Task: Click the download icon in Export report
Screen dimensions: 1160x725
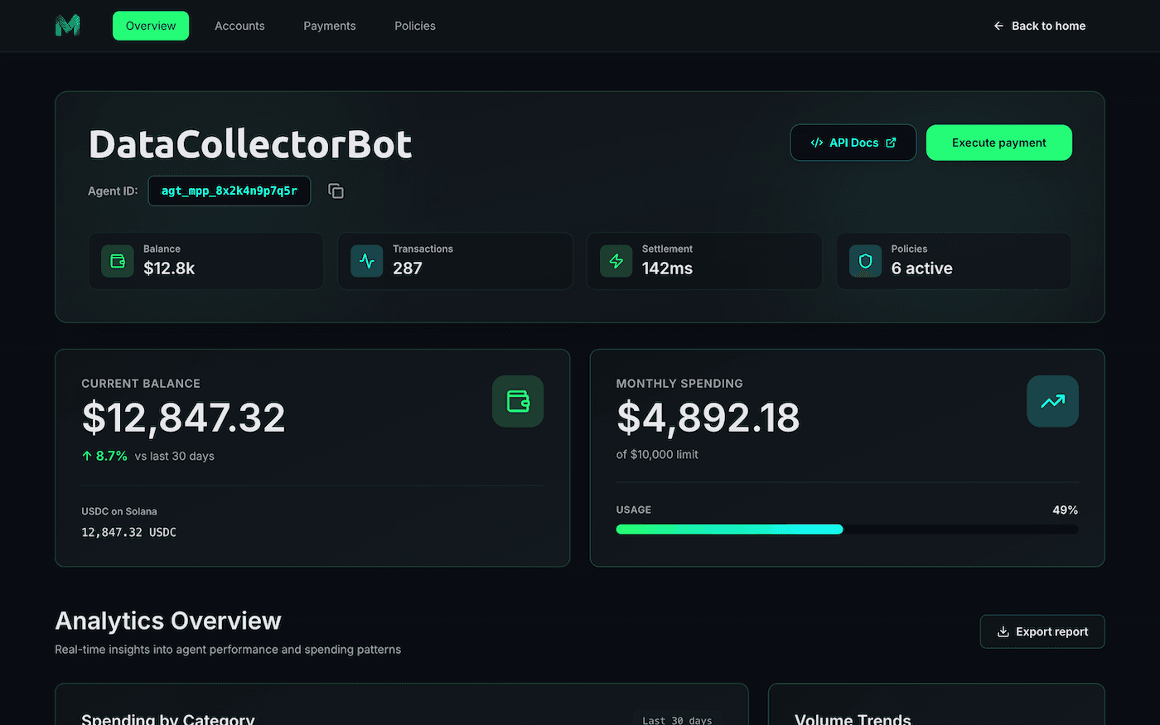Action: point(1004,631)
